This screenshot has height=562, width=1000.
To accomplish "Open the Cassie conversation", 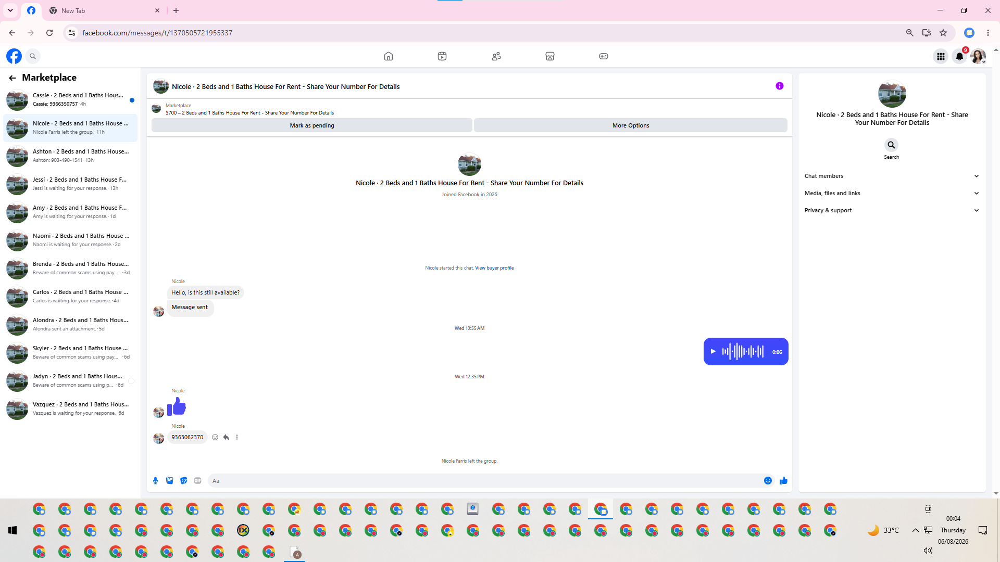I will pyautogui.click(x=70, y=100).
